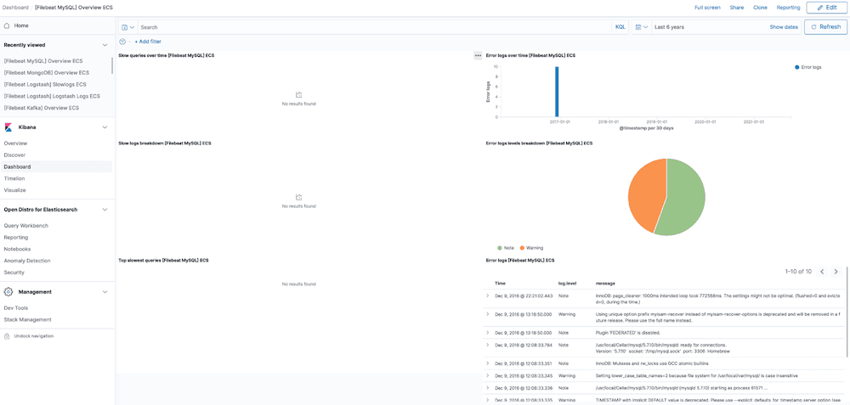Screen dimensions: 850x405
Task: Go to Discover
Action: point(14,155)
